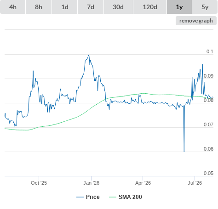Click the blue Price legend line marker
Image resolution: width=218 pixels, height=209 pixels.
[80, 197]
